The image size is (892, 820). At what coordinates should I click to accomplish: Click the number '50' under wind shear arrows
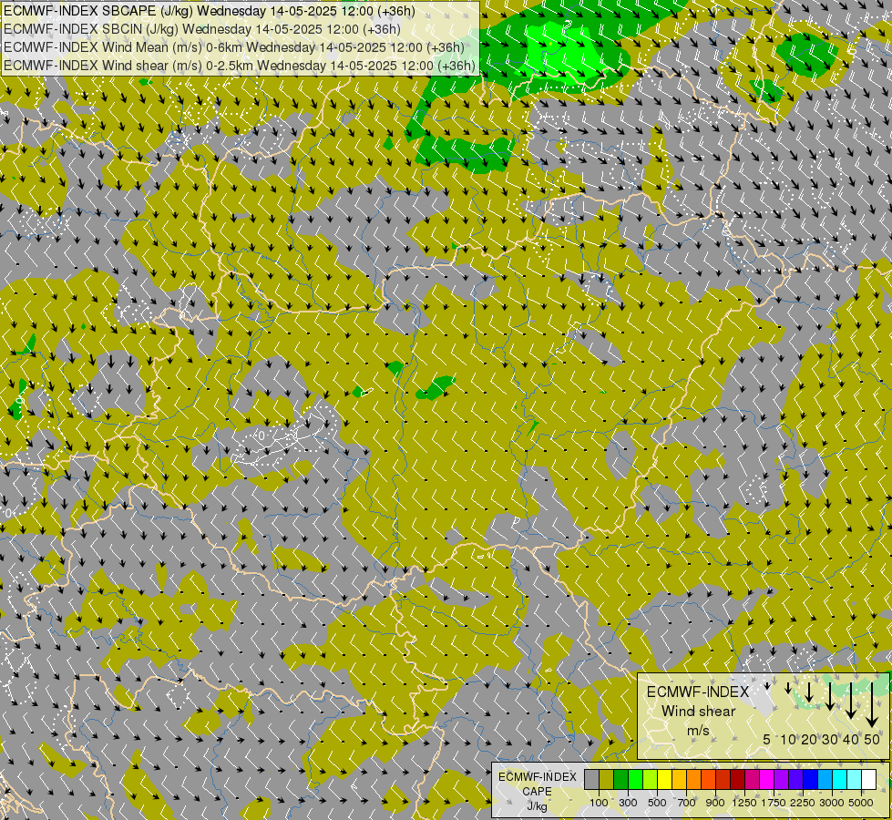point(872,739)
